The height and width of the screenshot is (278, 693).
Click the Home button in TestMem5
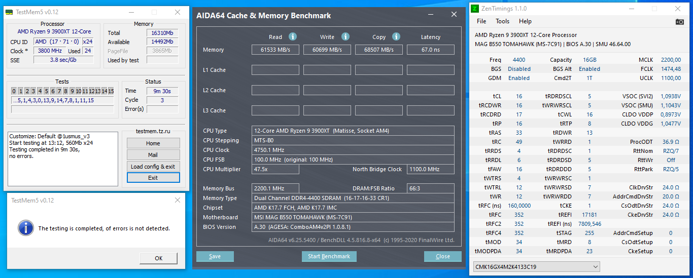pyautogui.click(x=153, y=143)
